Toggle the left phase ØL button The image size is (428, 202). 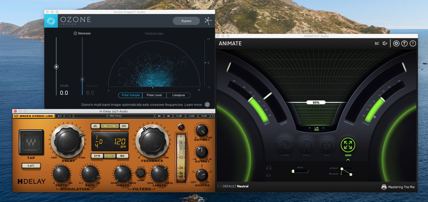coord(95,126)
